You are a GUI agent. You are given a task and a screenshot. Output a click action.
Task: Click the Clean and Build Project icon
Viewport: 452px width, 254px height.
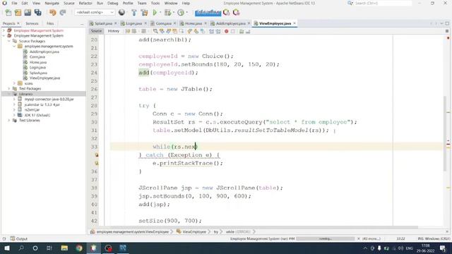click(144, 13)
